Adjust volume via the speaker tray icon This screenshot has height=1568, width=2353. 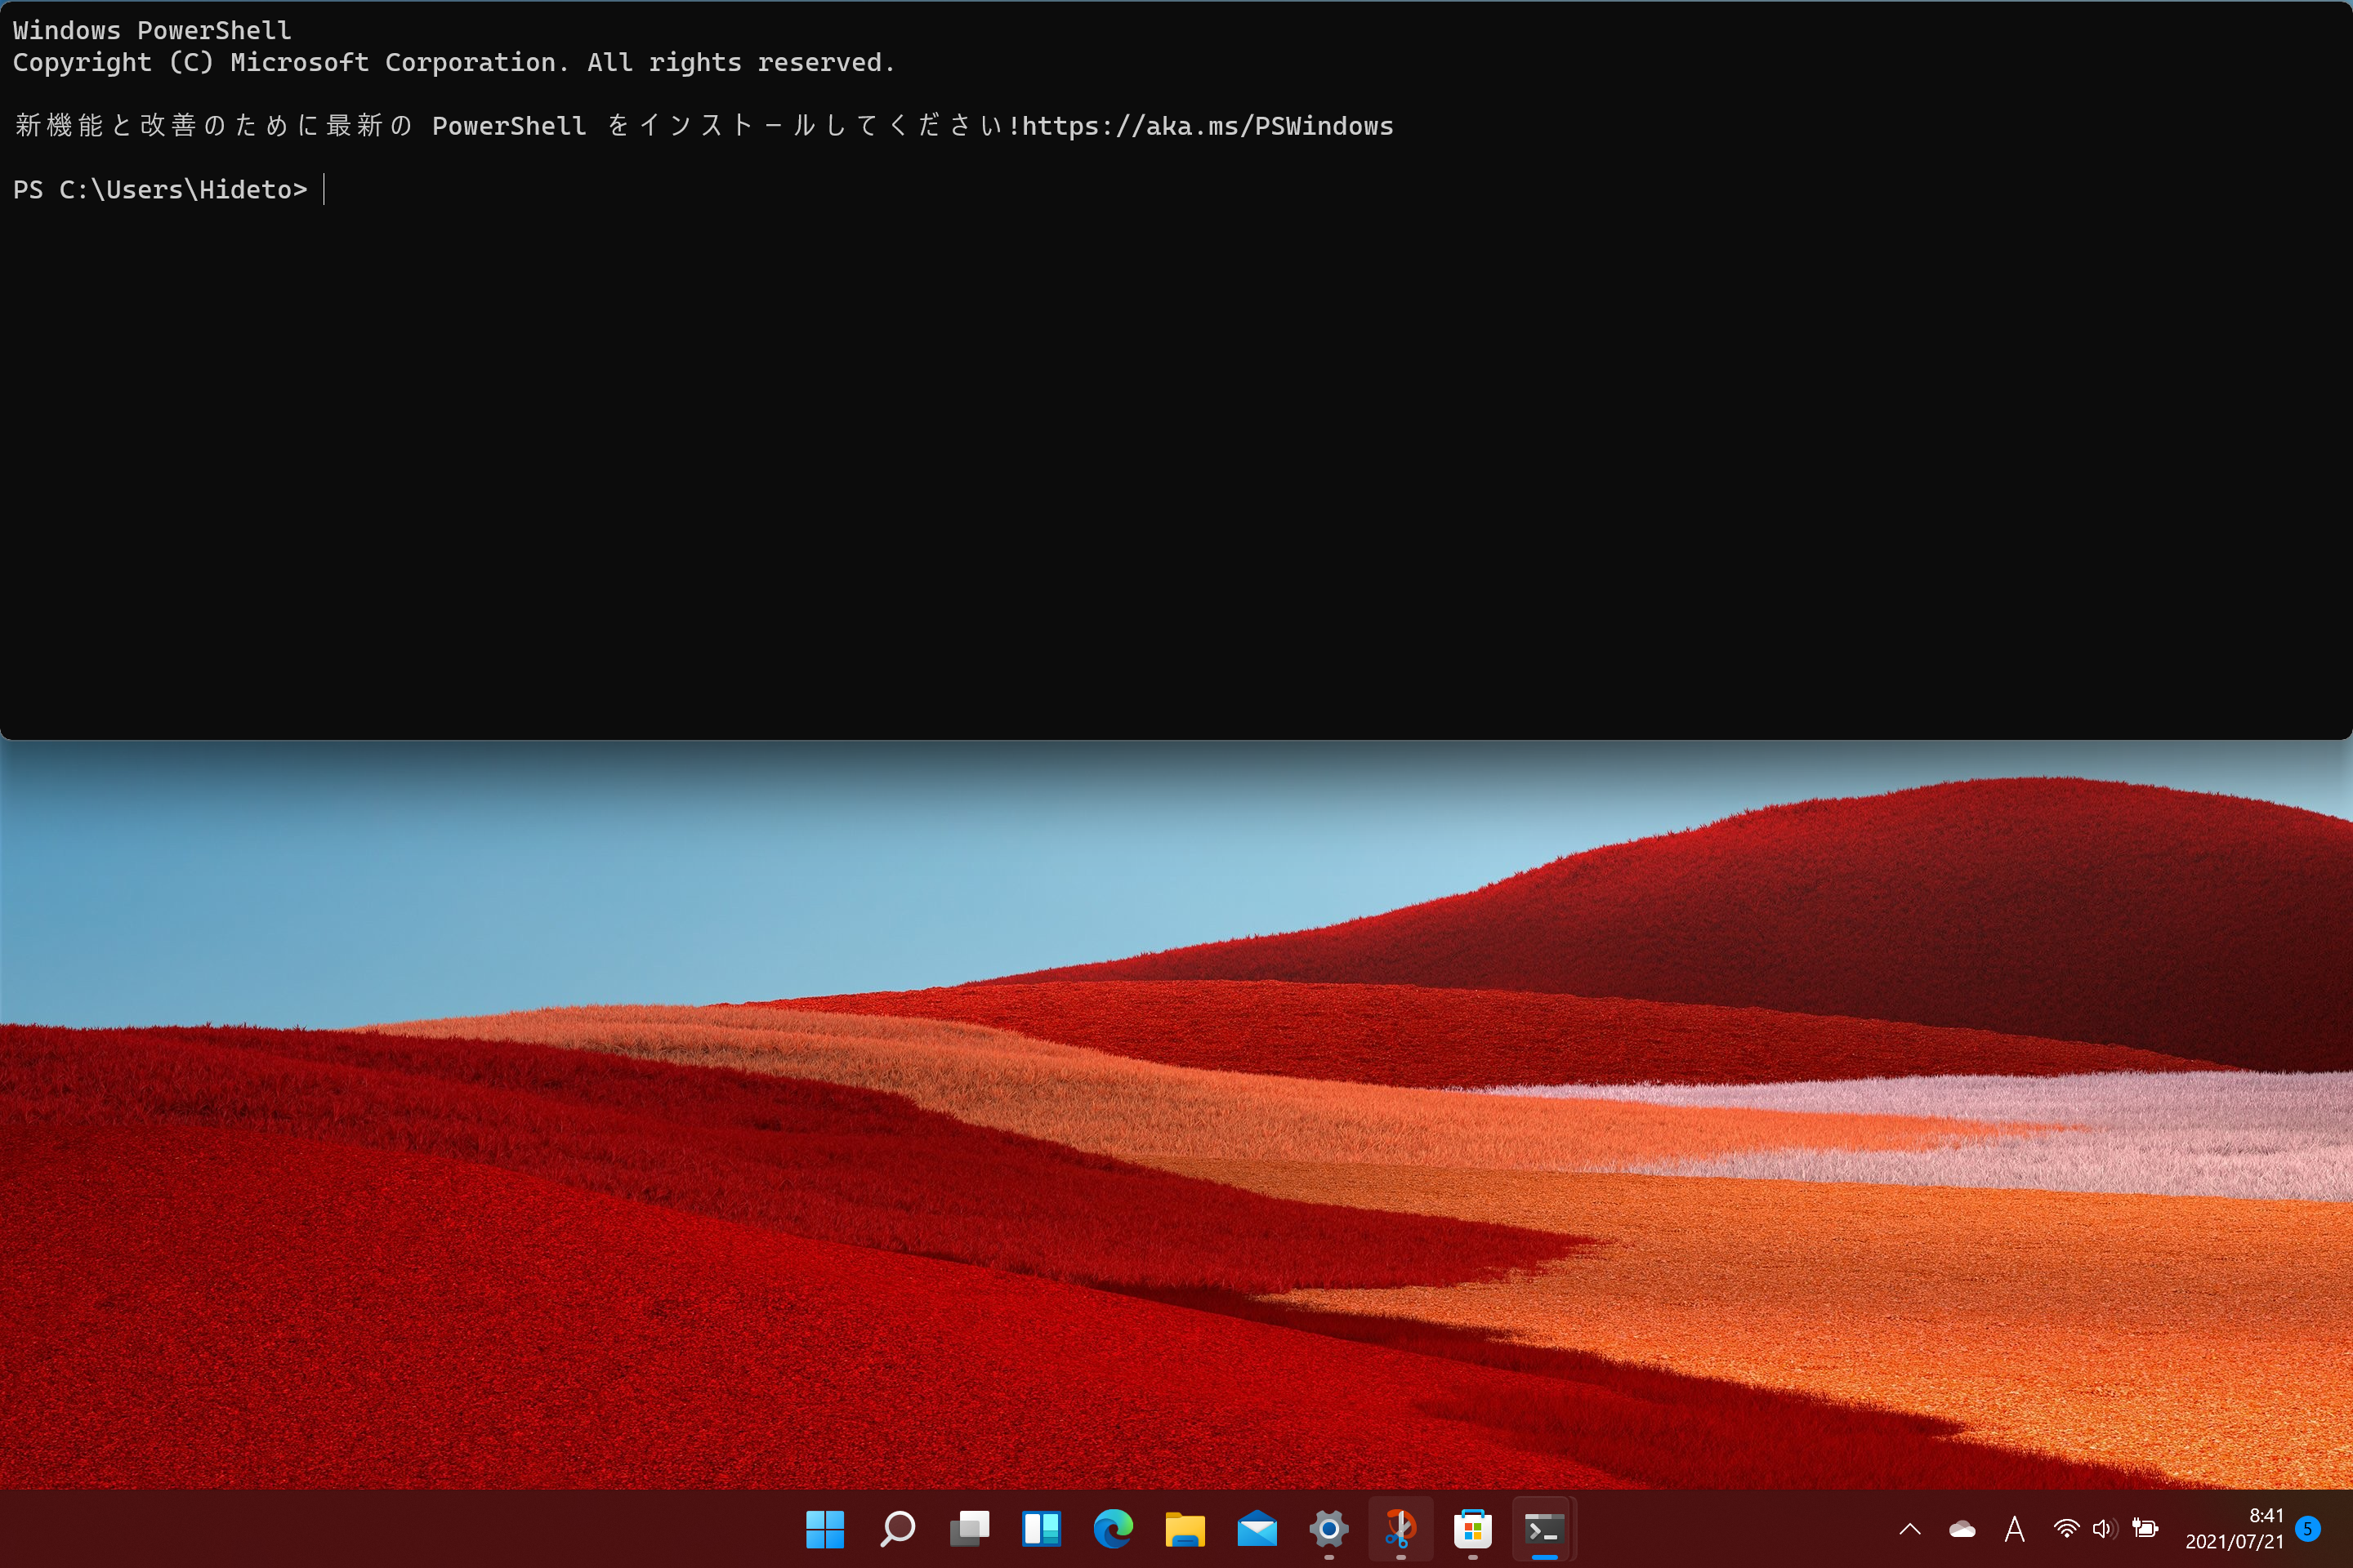click(x=2104, y=1529)
